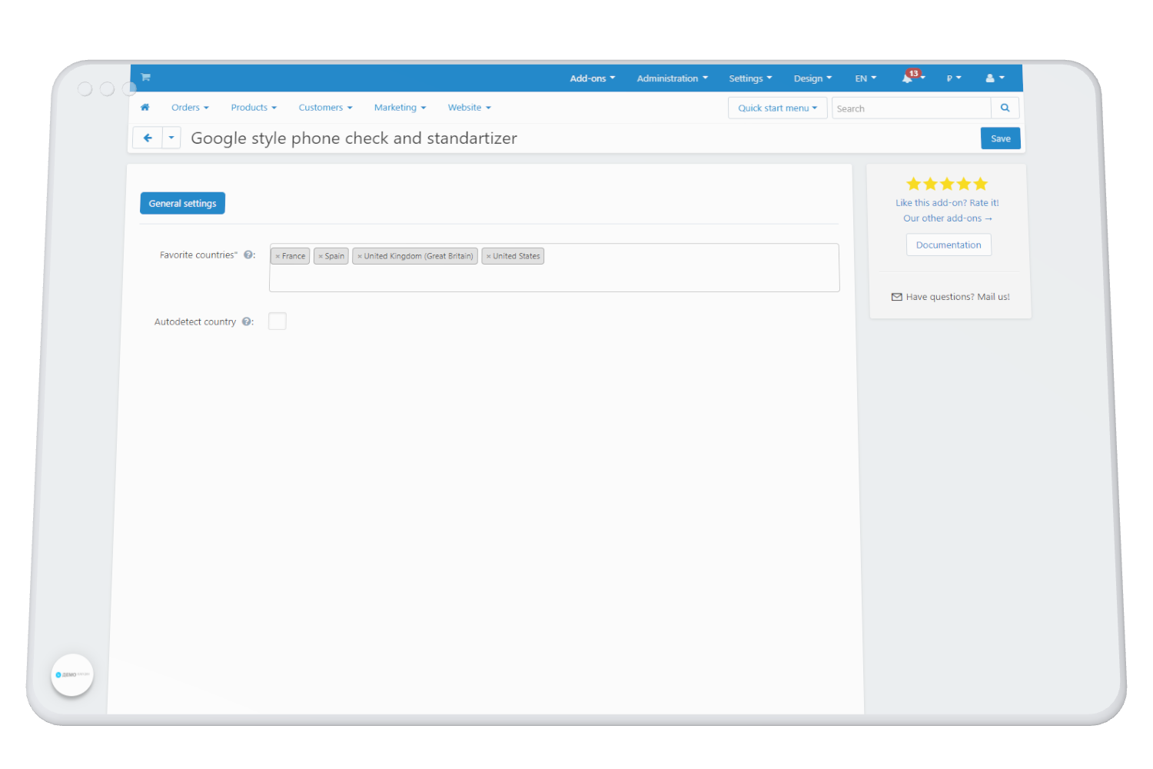1153x769 pixels.
Task: Remove the Spain country tag
Action: [321, 257]
